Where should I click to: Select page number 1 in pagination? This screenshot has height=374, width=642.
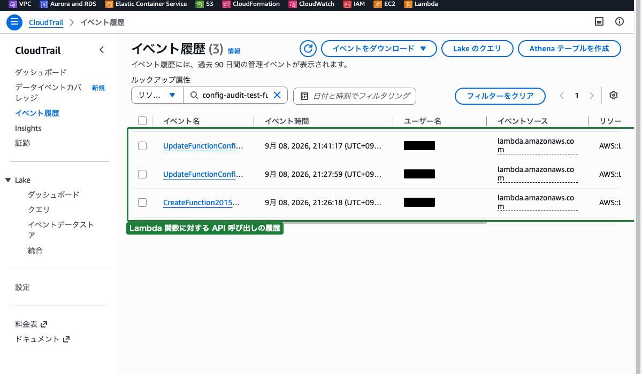click(577, 96)
